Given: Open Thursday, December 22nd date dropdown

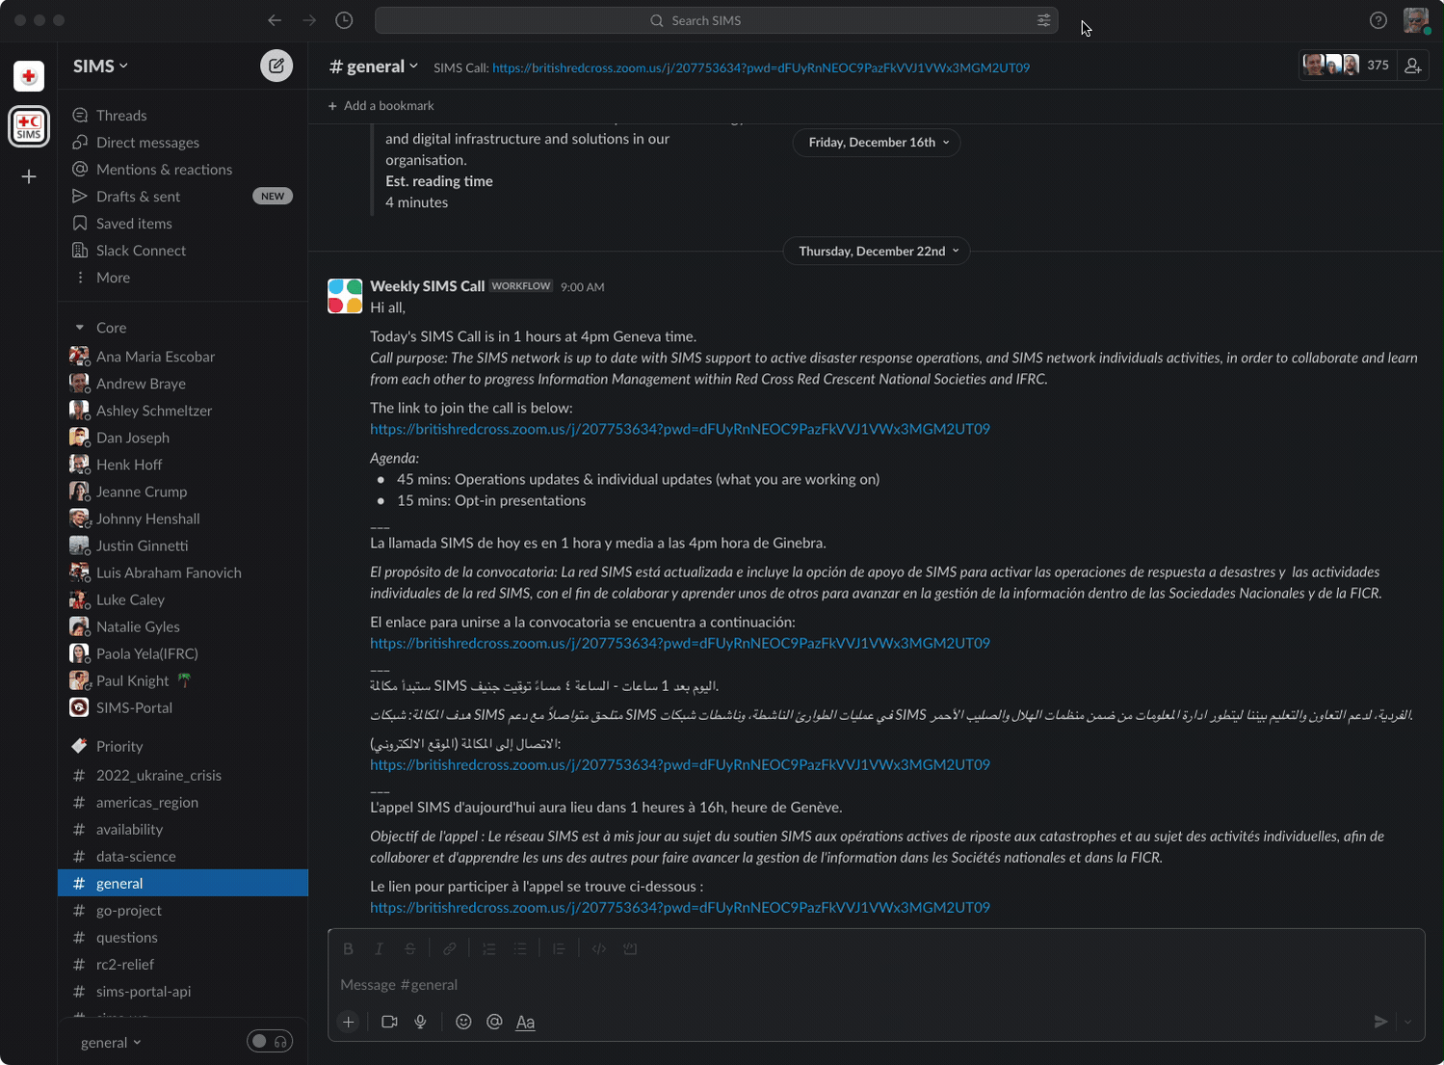Looking at the screenshot, I should point(878,251).
